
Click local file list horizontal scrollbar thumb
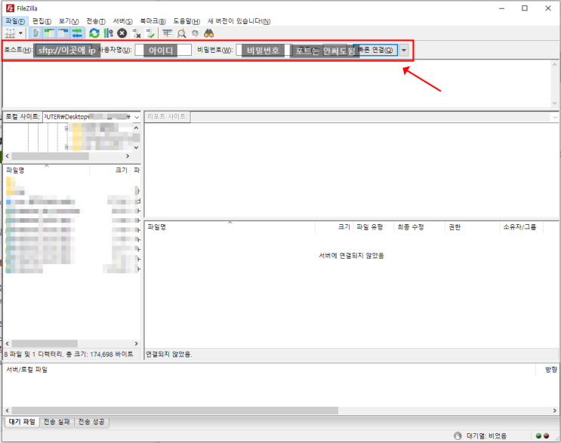(45, 343)
